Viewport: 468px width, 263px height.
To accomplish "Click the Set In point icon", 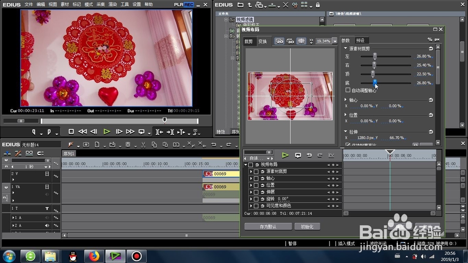I will (x=34, y=131).
